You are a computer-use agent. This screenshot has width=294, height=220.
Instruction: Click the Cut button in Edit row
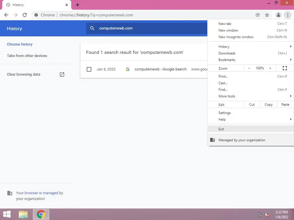252,105
